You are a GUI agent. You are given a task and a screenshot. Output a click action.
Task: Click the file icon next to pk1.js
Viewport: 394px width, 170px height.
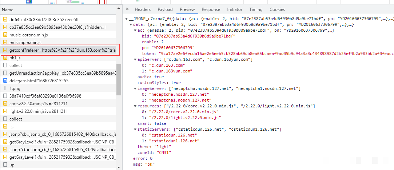coord(5,58)
